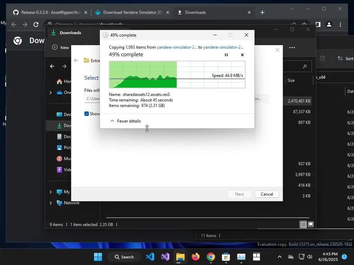The height and width of the screenshot is (265, 354).
Task: Open File Explorer from taskbar
Action: click(180, 257)
